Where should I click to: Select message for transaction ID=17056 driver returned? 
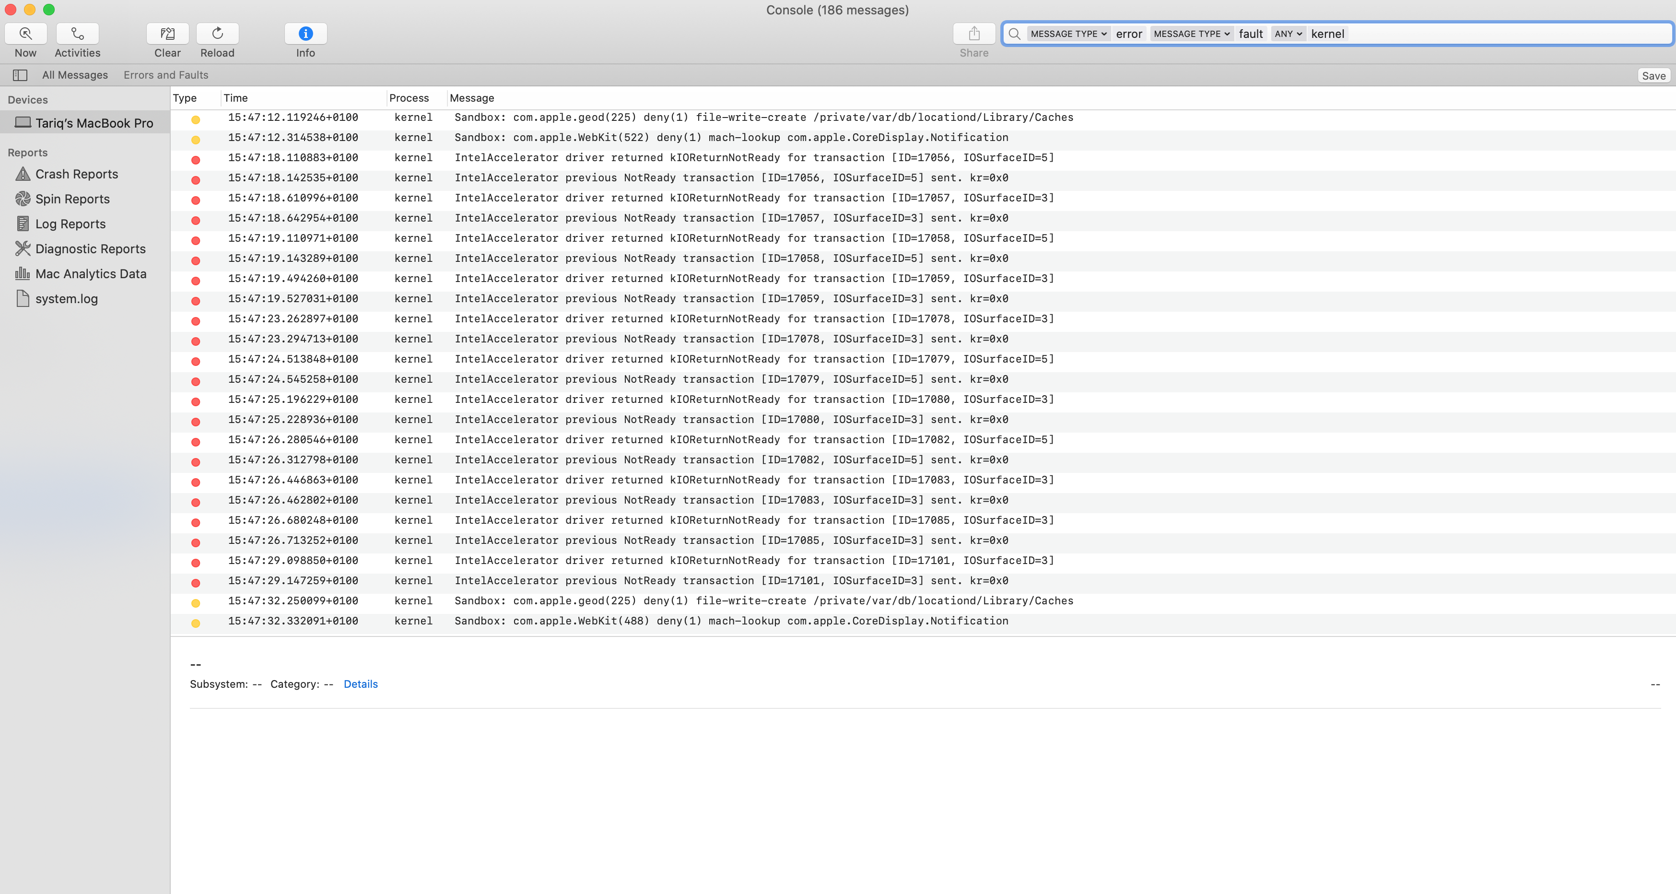click(x=754, y=157)
